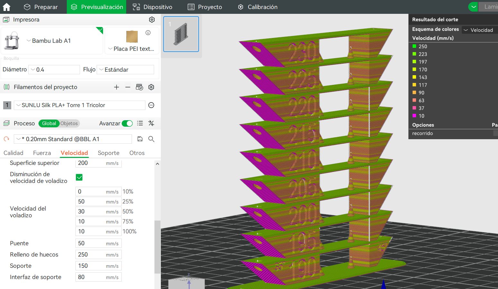Open printer settings gear icon
This screenshot has width=498, height=289.
pyautogui.click(x=152, y=20)
